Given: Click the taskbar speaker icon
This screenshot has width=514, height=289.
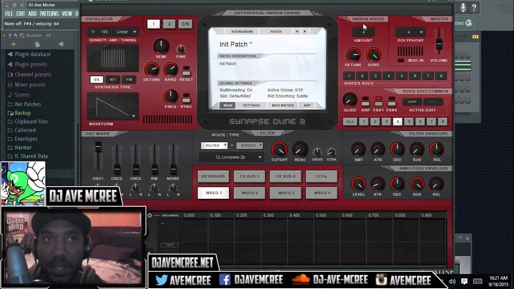Looking at the screenshot, I should [452, 281].
